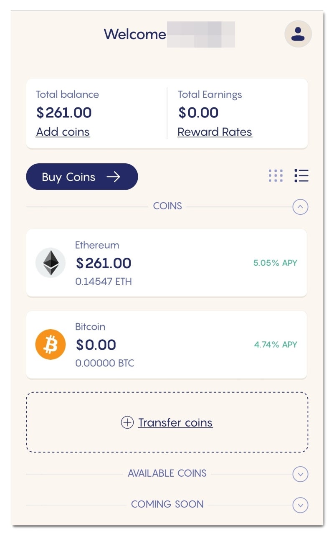Click the 5.05% APY label

coord(275,263)
